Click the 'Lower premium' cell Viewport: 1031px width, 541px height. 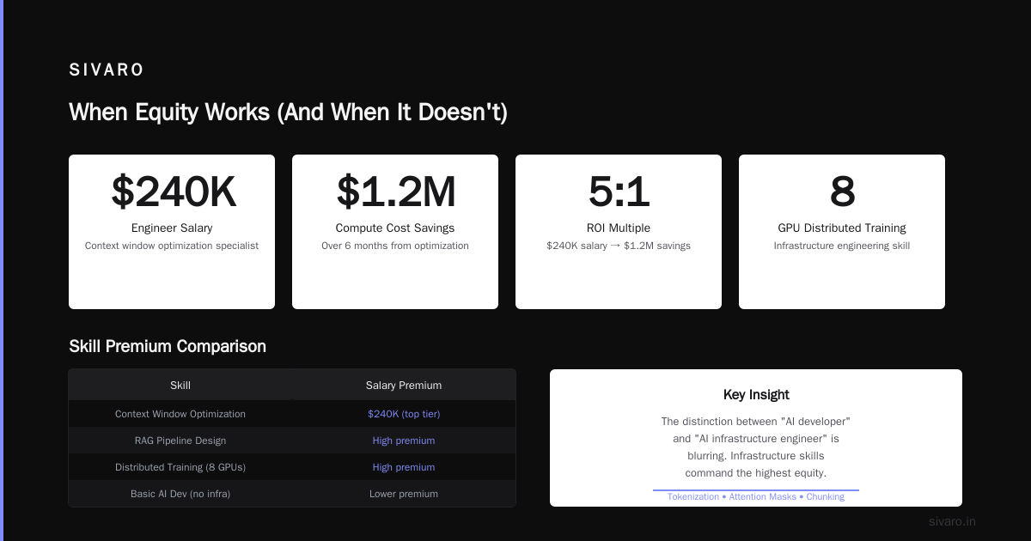coord(404,494)
